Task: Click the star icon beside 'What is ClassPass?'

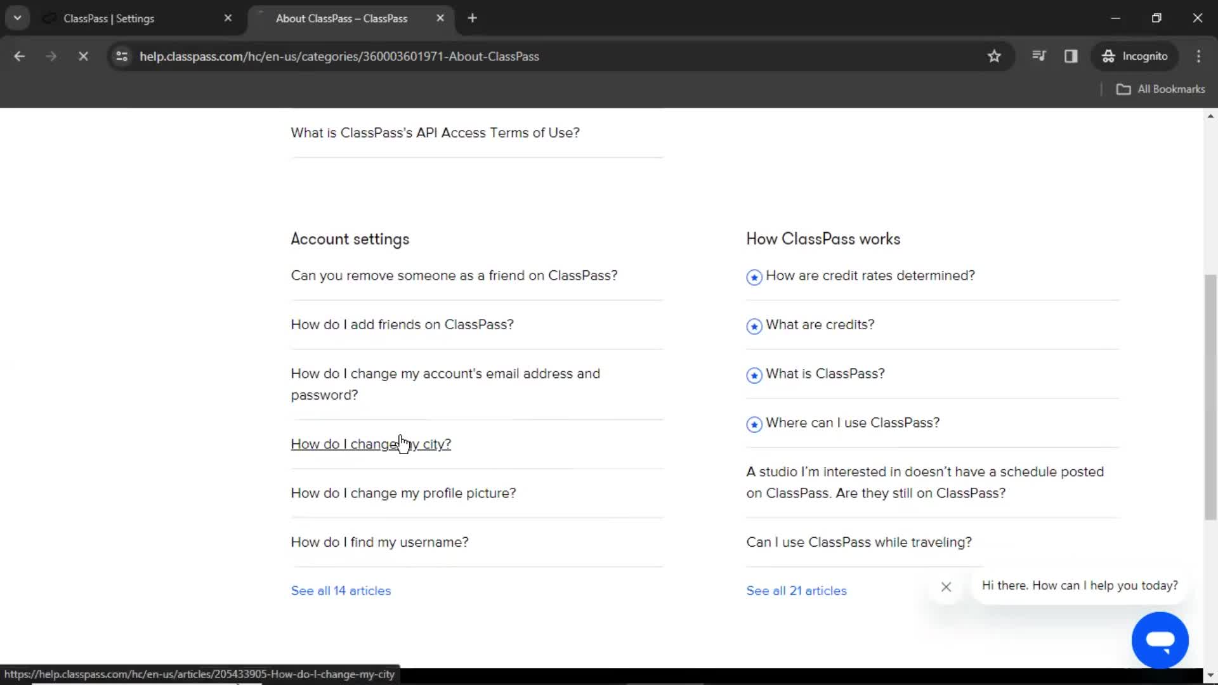Action: 754,375
